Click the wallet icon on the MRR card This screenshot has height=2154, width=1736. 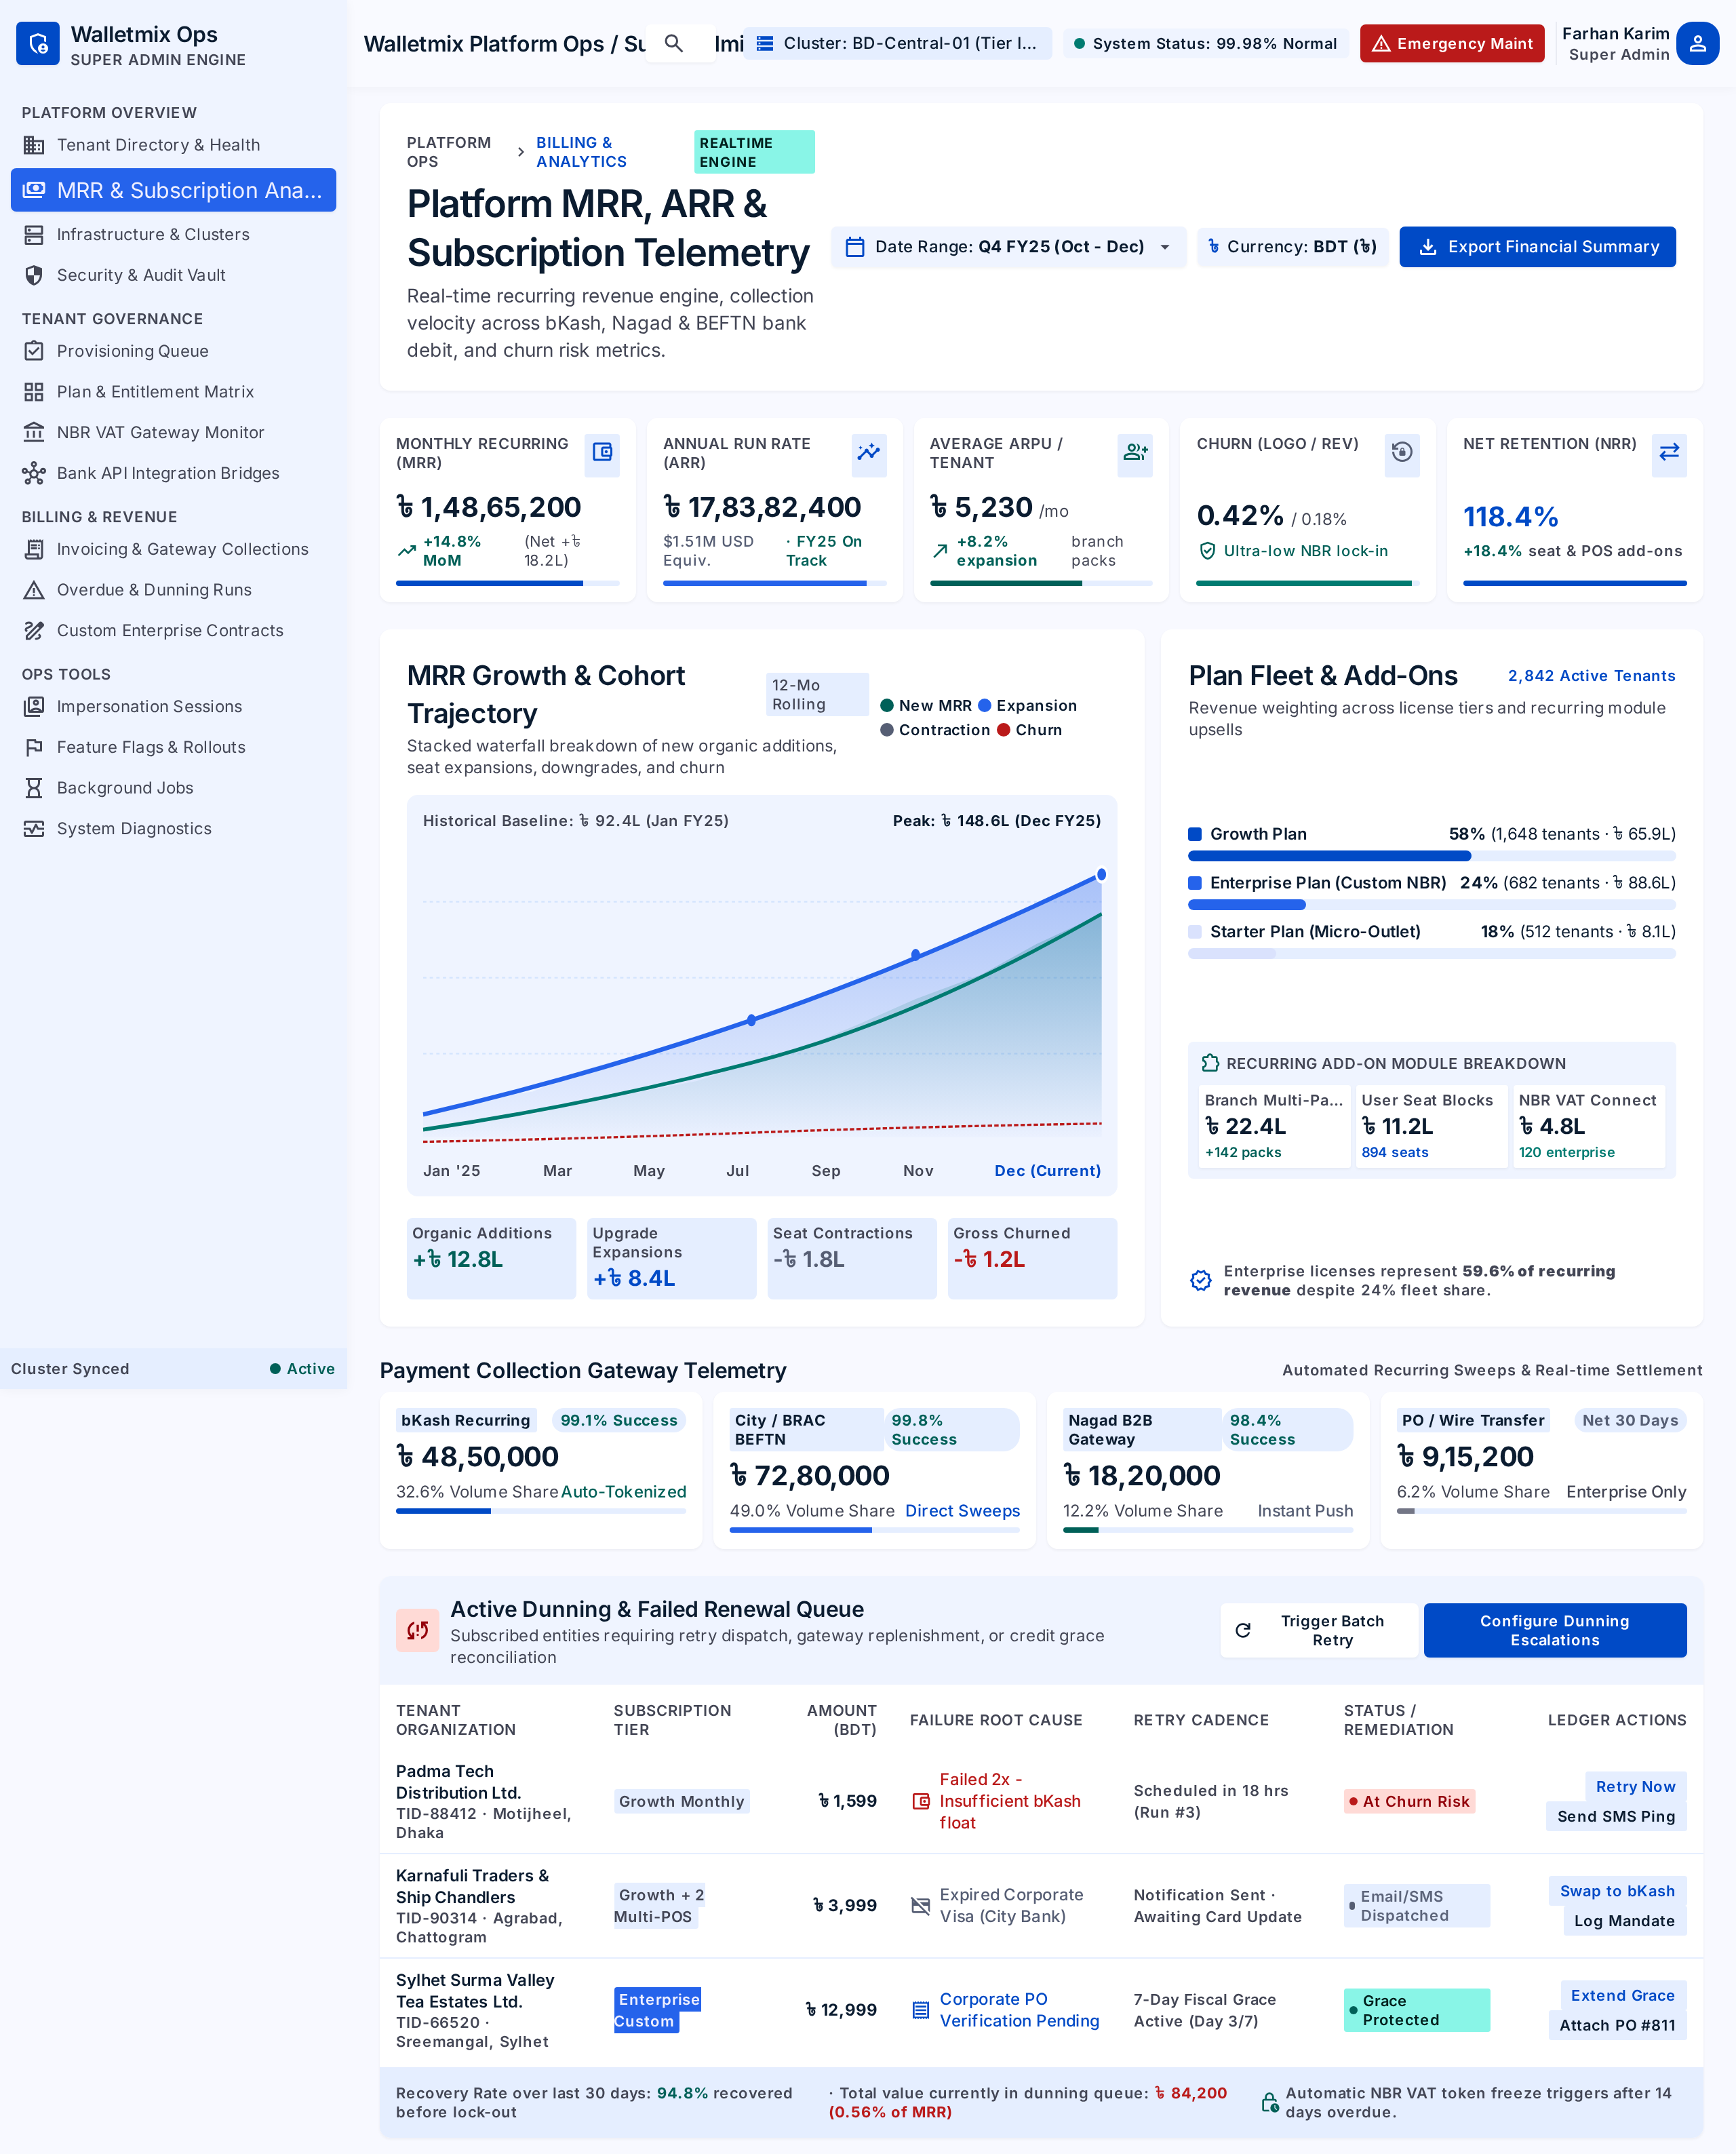click(602, 453)
